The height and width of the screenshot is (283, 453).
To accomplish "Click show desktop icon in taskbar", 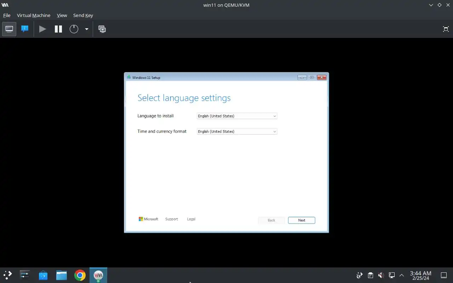I will point(443,275).
